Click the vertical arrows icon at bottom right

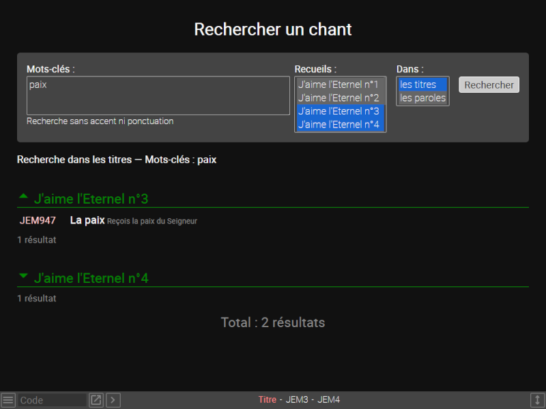point(537,400)
